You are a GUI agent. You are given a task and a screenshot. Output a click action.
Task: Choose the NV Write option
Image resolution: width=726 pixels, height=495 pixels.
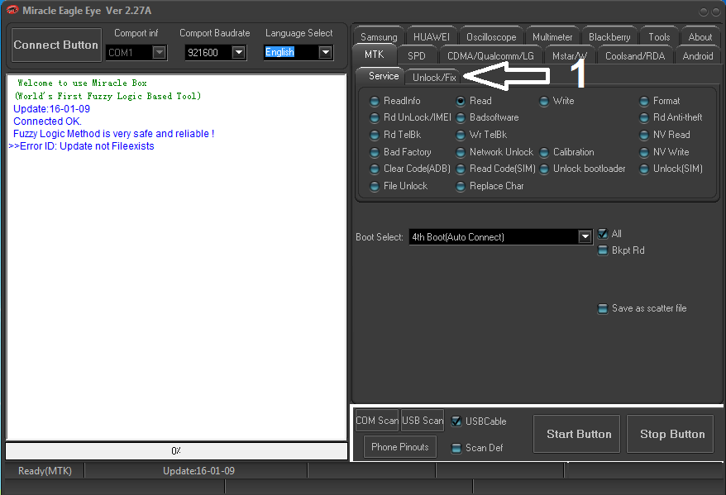665,152
